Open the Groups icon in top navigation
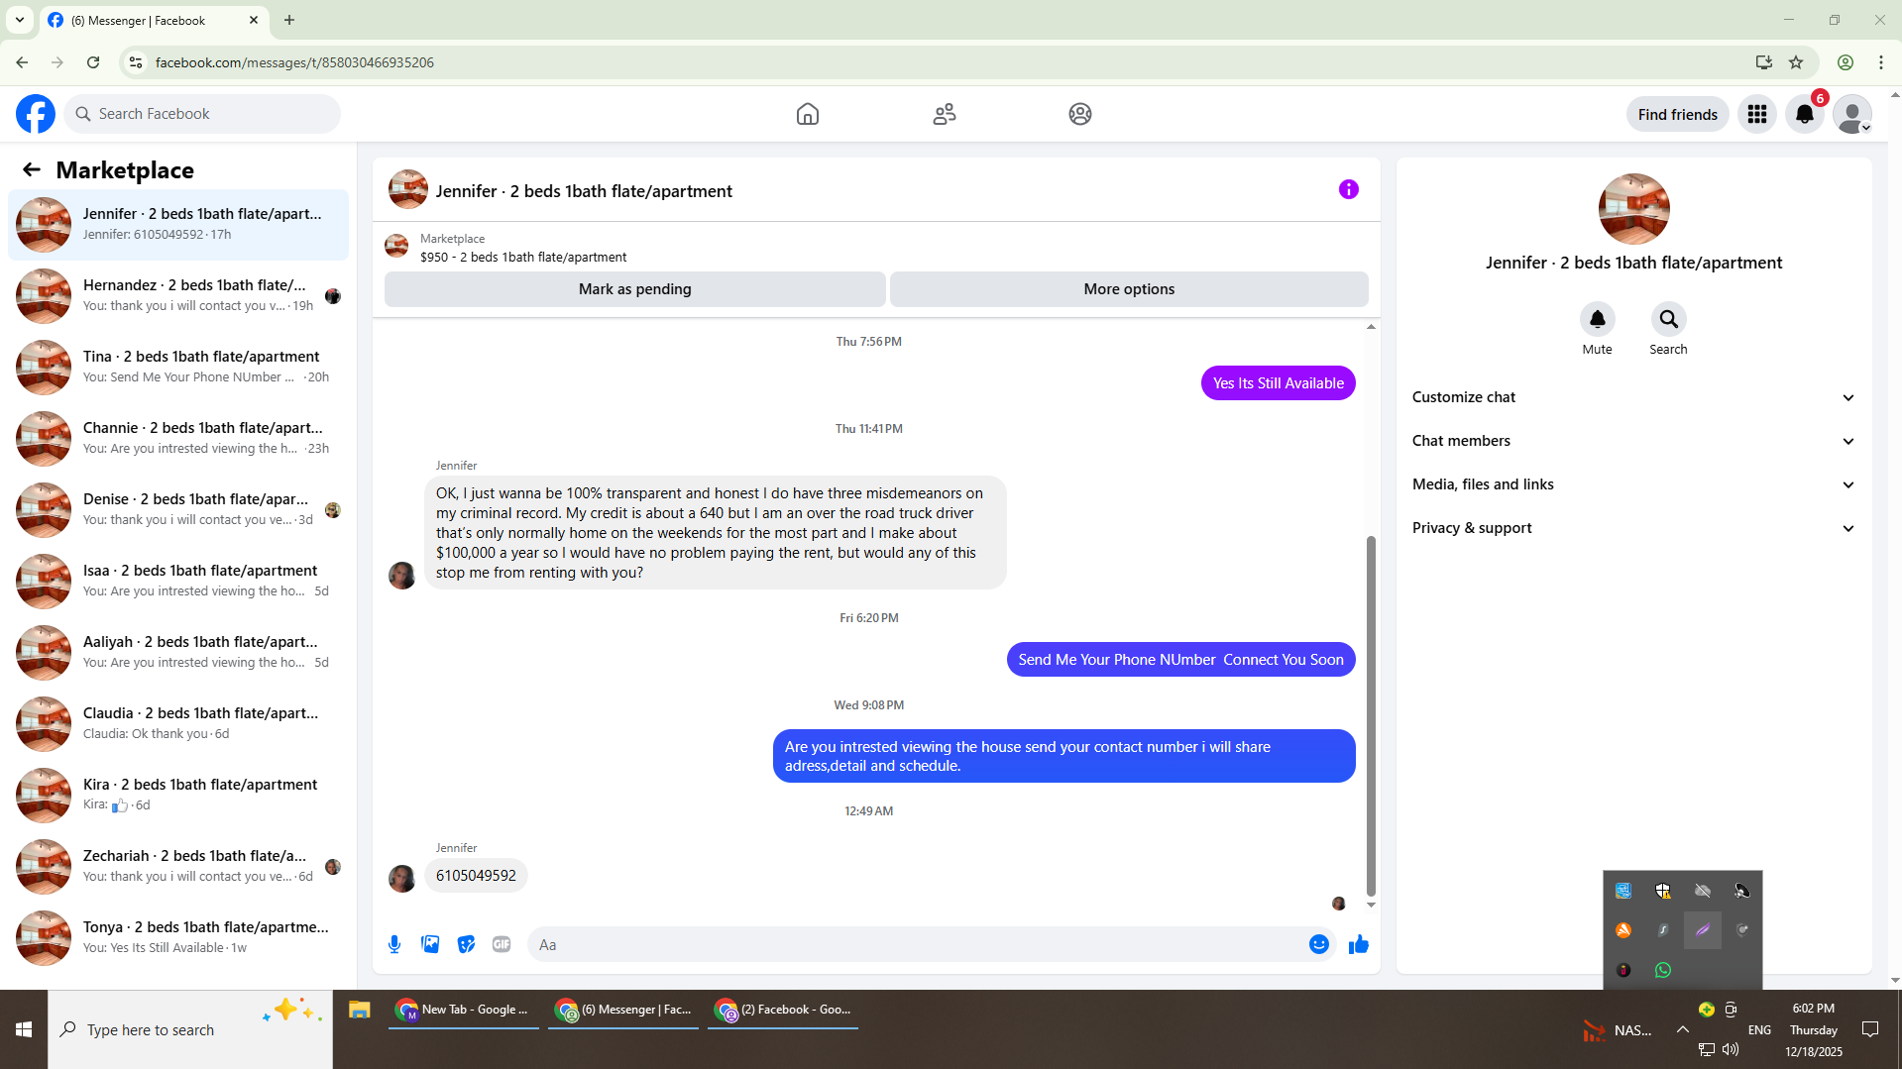 tap(1080, 114)
